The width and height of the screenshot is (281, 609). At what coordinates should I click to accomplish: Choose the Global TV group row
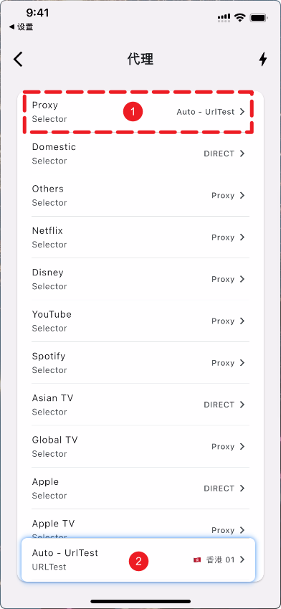140,447
